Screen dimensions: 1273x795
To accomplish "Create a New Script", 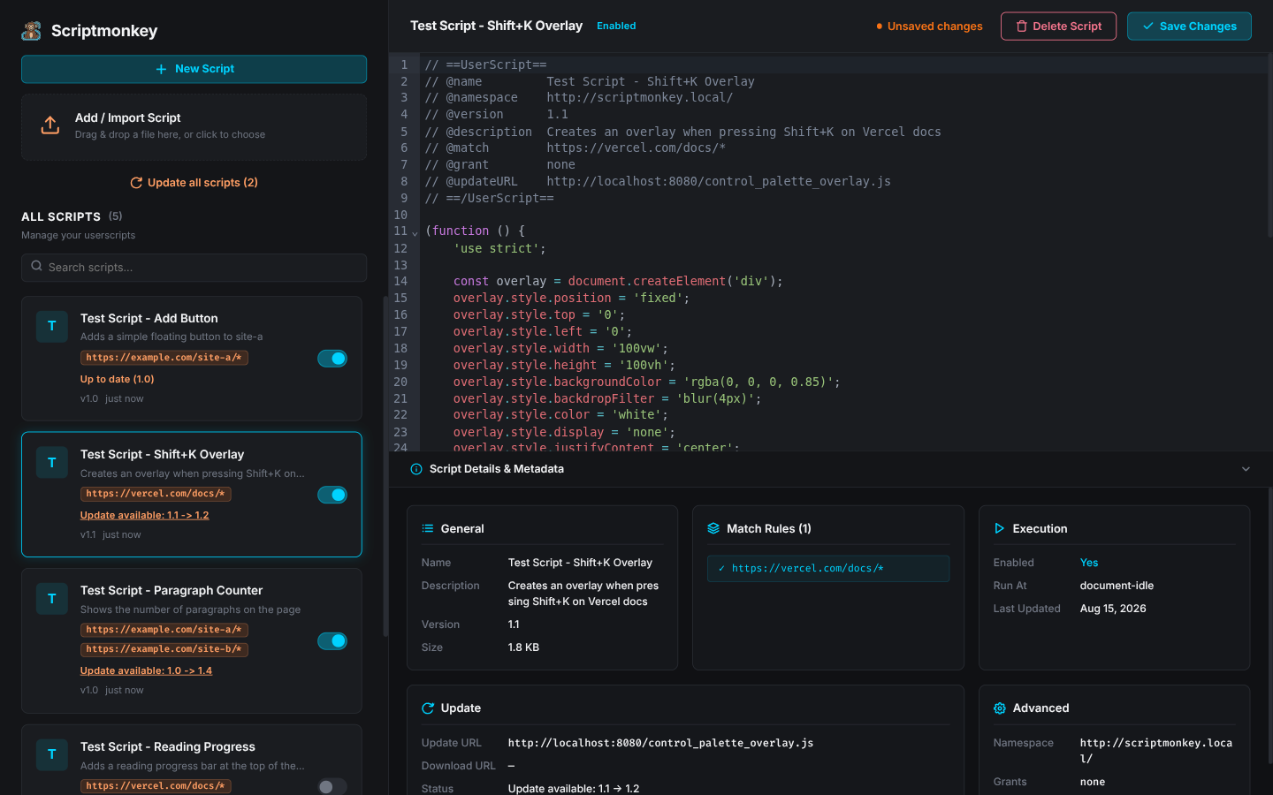I will [x=194, y=69].
